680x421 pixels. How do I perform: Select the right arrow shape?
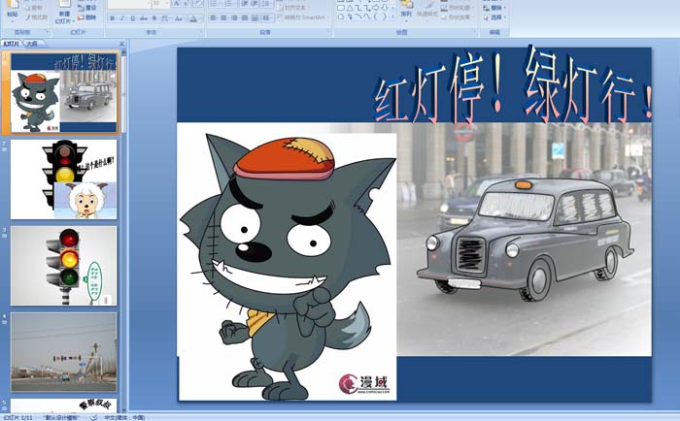click(376, 8)
